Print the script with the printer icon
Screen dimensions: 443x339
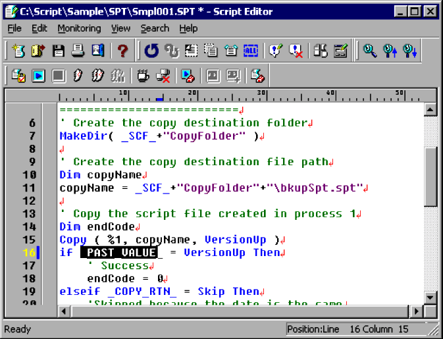click(78, 51)
